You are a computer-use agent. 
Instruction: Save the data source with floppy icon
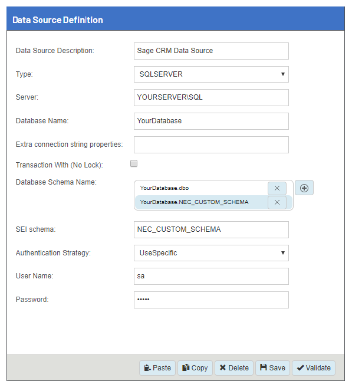(x=272, y=368)
